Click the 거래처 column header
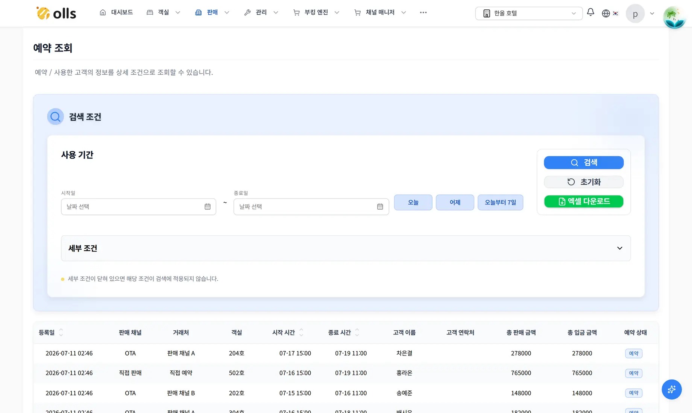The height and width of the screenshot is (413, 692). tap(181, 333)
